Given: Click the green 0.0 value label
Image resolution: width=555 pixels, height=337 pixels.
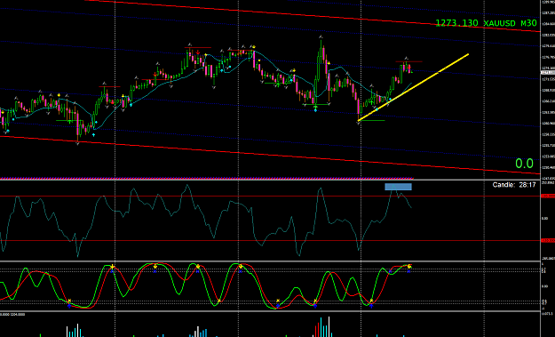Looking at the screenshot, I should click(x=524, y=164).
